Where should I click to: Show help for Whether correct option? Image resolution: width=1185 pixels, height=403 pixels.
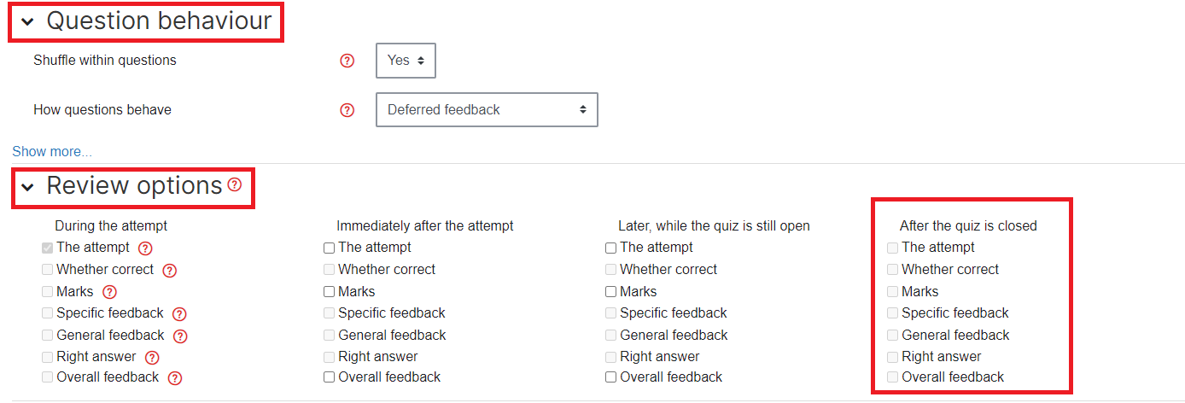pyautogui.click(x=169, y=271)
